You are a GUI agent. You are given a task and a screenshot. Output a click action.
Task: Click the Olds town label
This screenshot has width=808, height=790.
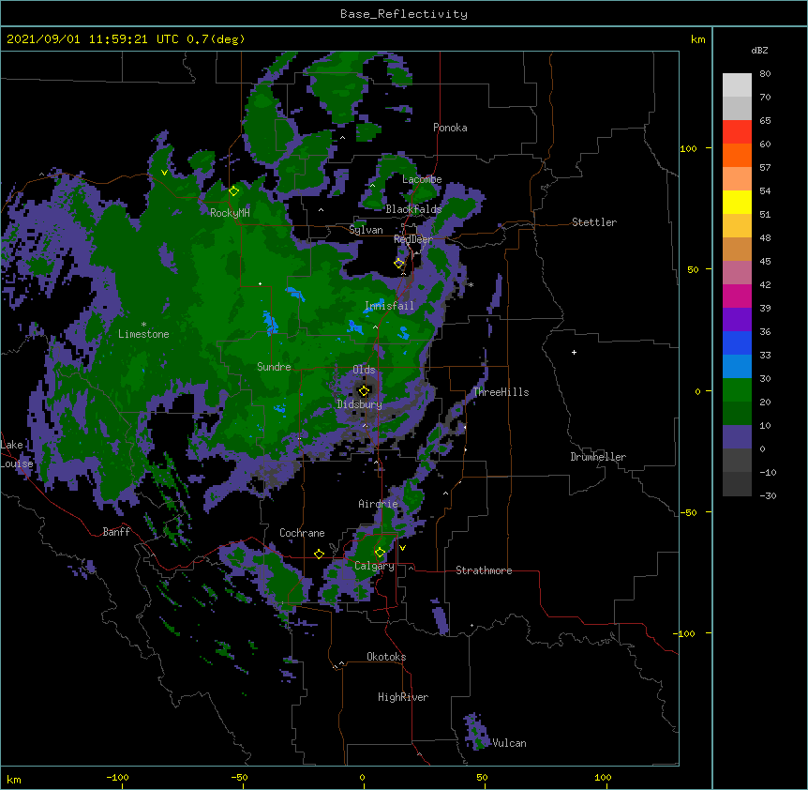364,370
